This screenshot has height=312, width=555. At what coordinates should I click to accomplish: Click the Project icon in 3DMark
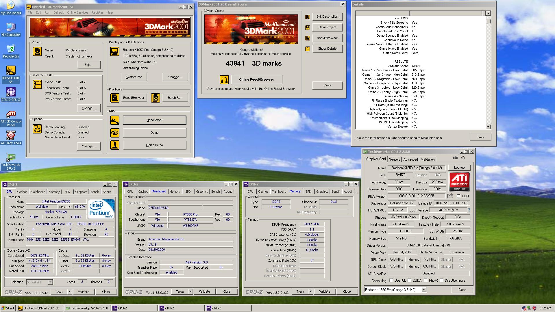pos(37,51)
